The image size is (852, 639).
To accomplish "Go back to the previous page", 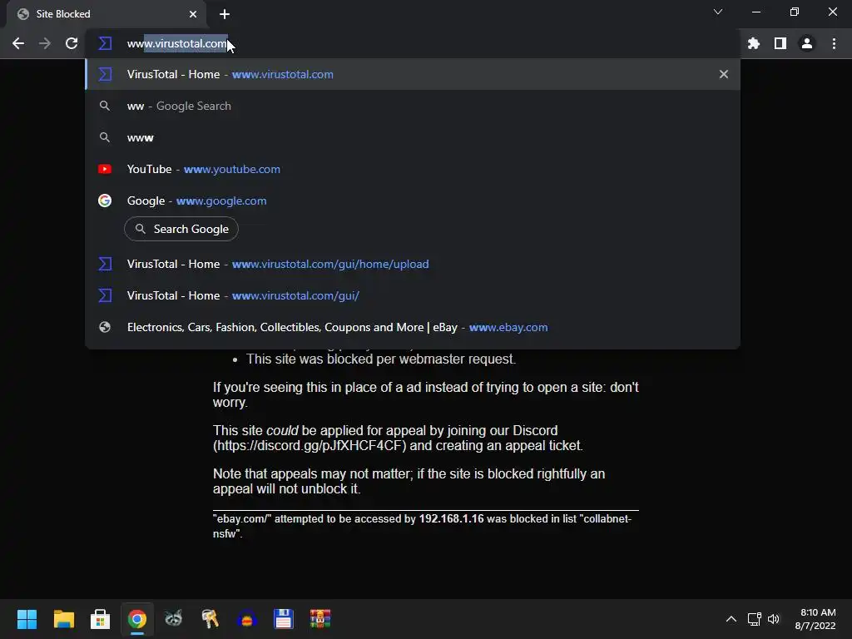I will [x=18, y=43].
